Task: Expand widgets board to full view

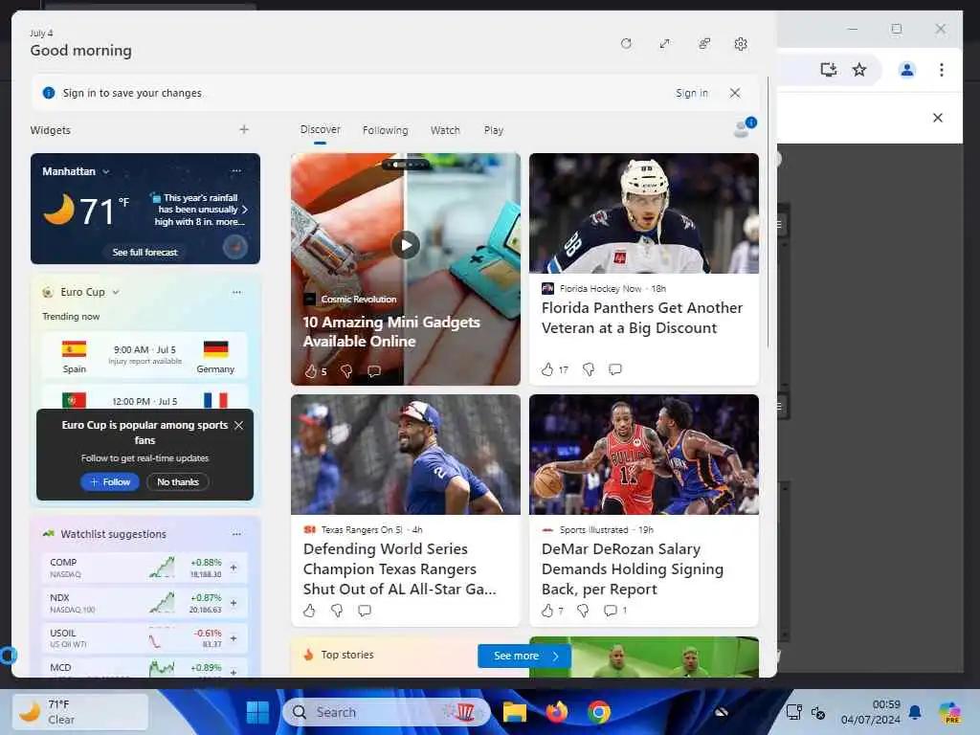Action: pyautogui.click(x=664, y=43)
